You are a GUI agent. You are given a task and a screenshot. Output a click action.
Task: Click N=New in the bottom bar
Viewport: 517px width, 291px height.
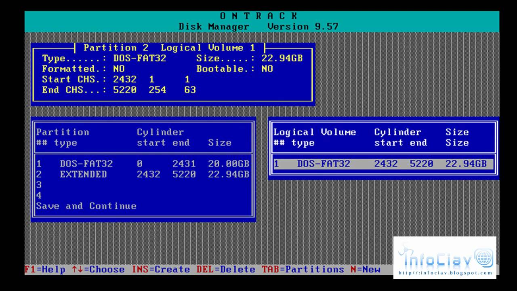coord(366,270)
